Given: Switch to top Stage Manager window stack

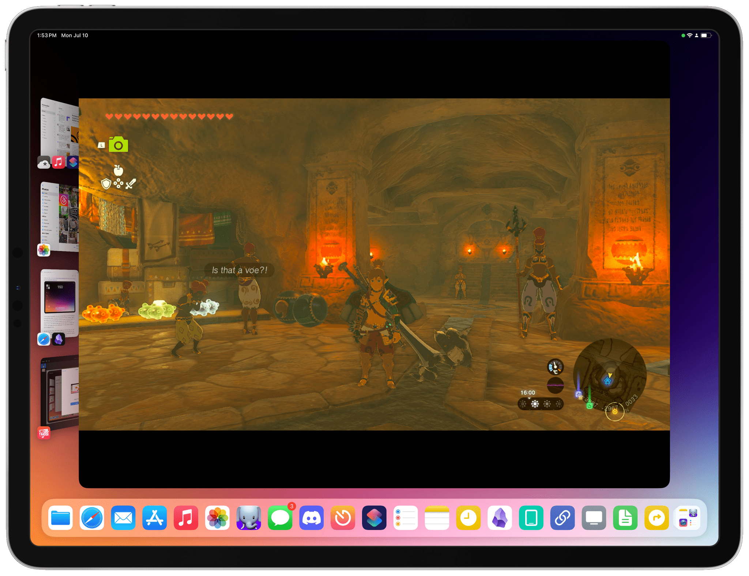Looking at the screenshot, I should pos(60,127).
